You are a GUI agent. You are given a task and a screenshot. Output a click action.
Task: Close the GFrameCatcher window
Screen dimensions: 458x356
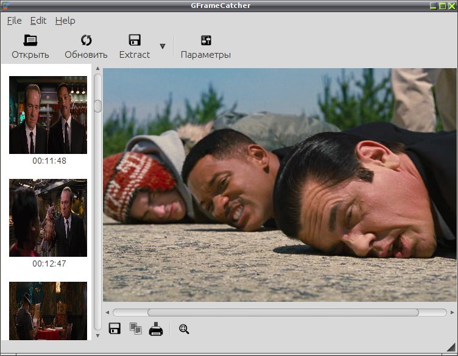tap(452, 5)
